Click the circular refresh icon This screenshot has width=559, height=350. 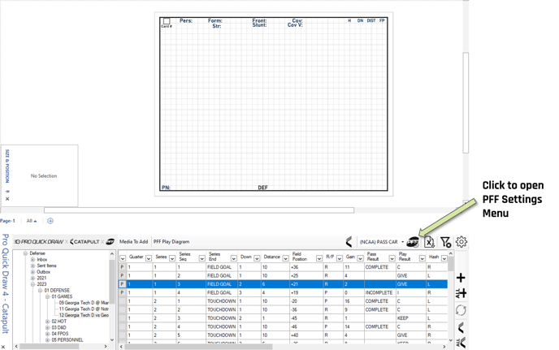461,310
